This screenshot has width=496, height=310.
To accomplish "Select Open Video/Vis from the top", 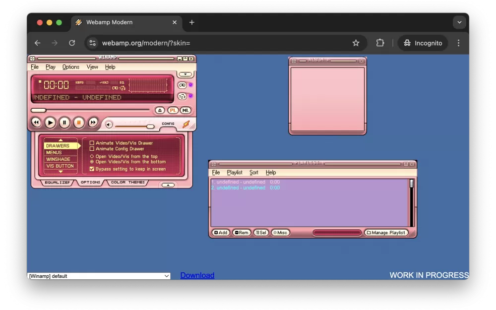I will [92, 156].
